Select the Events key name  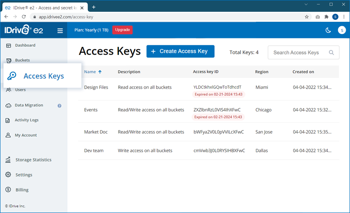click(91, 110)
